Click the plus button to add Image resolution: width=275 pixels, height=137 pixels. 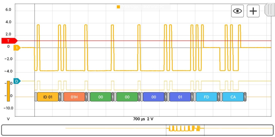(x=253, y=11)
